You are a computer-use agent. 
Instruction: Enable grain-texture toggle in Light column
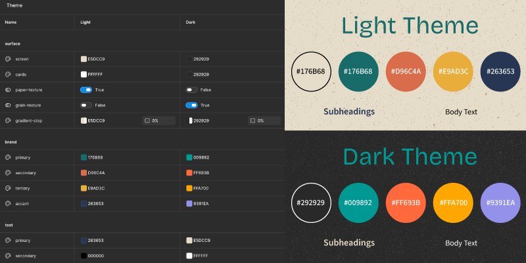coord(86,105)
